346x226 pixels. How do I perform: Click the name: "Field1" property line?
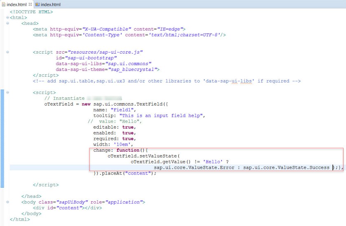pos(115,110)
